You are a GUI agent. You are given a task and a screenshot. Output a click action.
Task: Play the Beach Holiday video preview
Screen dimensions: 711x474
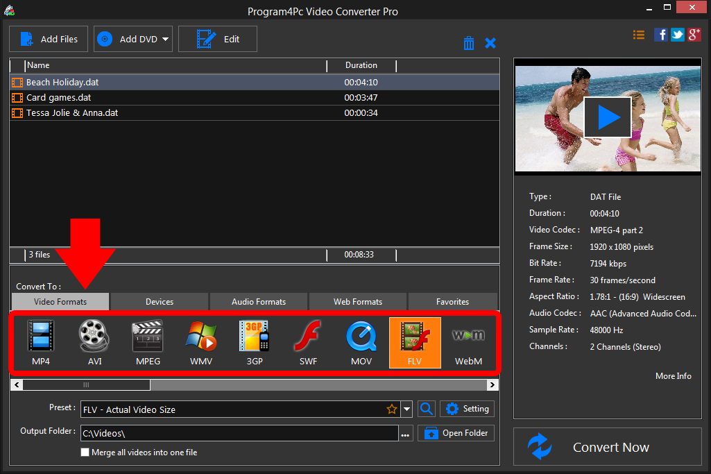608,117
